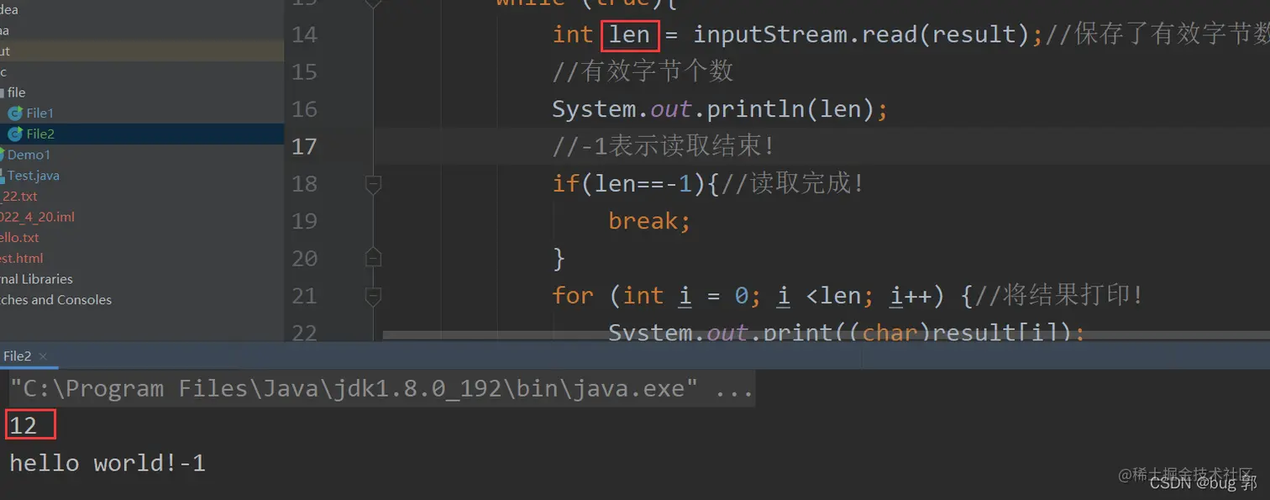Open the _22.txt file
Viewport: 1270px width, 500px height.
click(18, 196)
